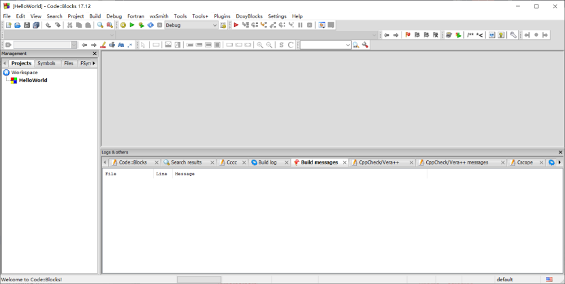Image resolution: width=565 pixels, height=284 pixels.
Task: Show more Management tabs using right arrow
Action: (94, 63)
